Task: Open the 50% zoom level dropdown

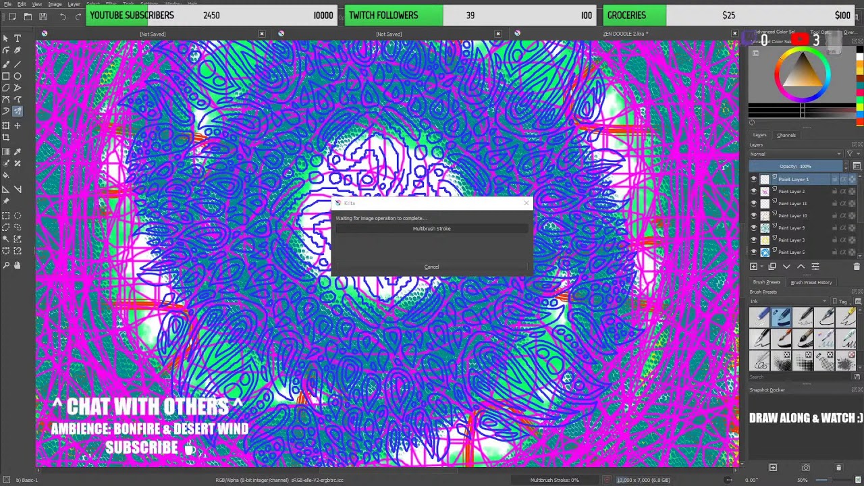Action: click(803, 480)
